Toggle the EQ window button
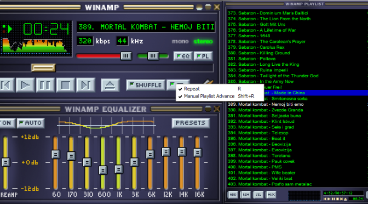Viewport: 368px width, 204px height. [x=183, y=56]
